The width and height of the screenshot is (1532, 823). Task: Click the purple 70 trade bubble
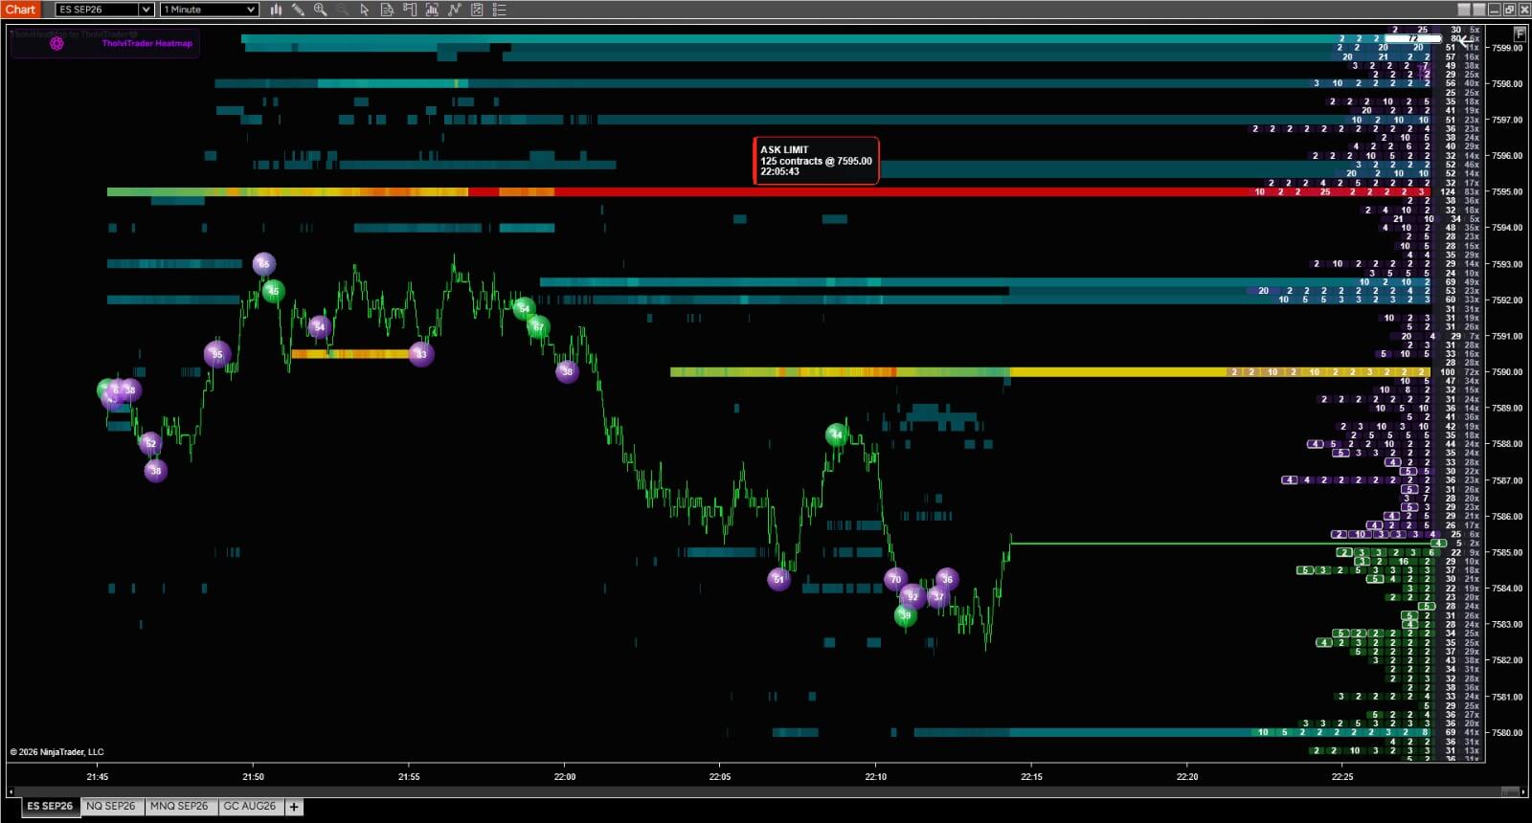(x=896, y=579)
